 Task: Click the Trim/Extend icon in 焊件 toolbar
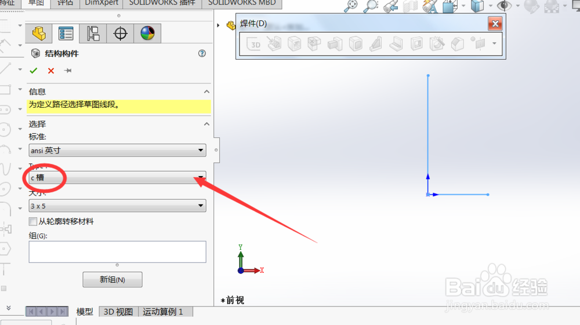[314, 44]
